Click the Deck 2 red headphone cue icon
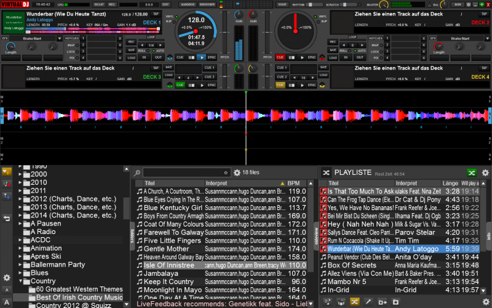Image resolution: width=492 pixels, height=308 pixels. [322, 57]
